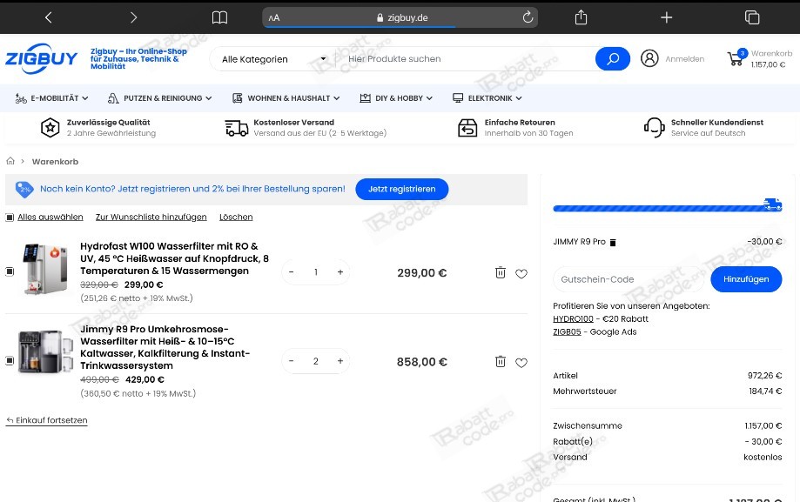Screen dimensions: 800x502
Task: Click the Jetzt registrieren button
Action: point(402,190)
